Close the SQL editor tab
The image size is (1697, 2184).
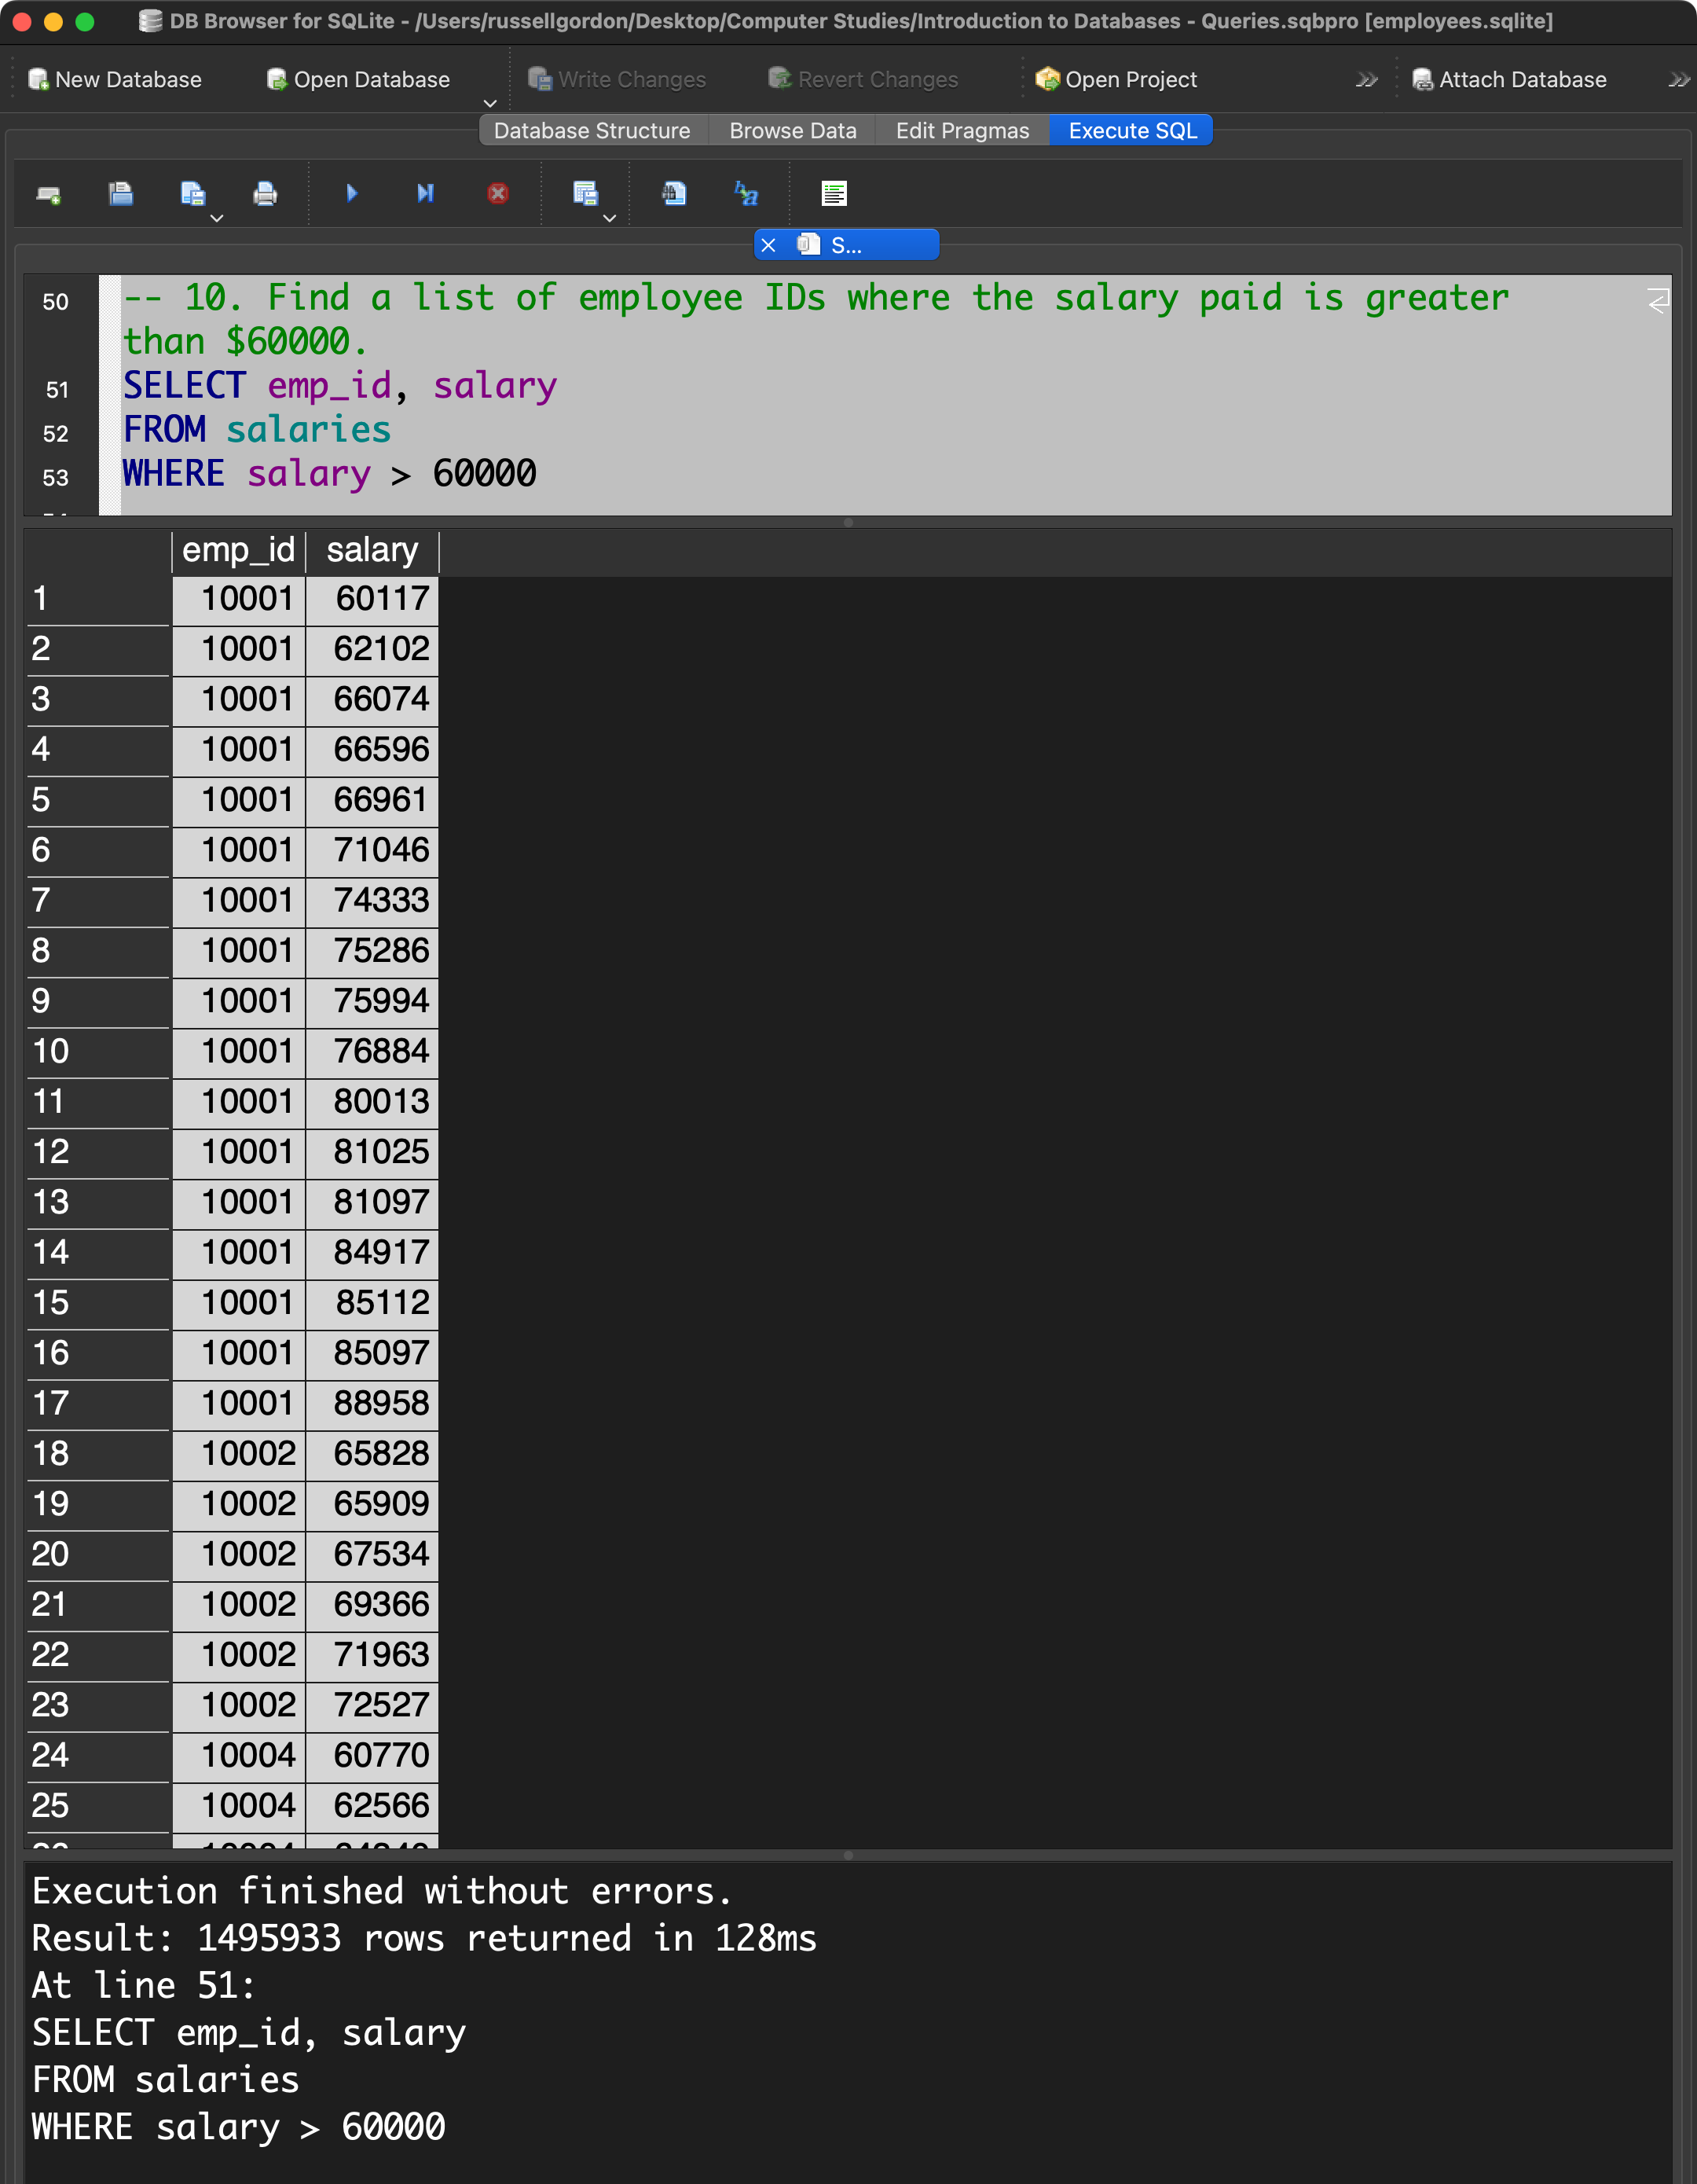(x=768, y=246)
